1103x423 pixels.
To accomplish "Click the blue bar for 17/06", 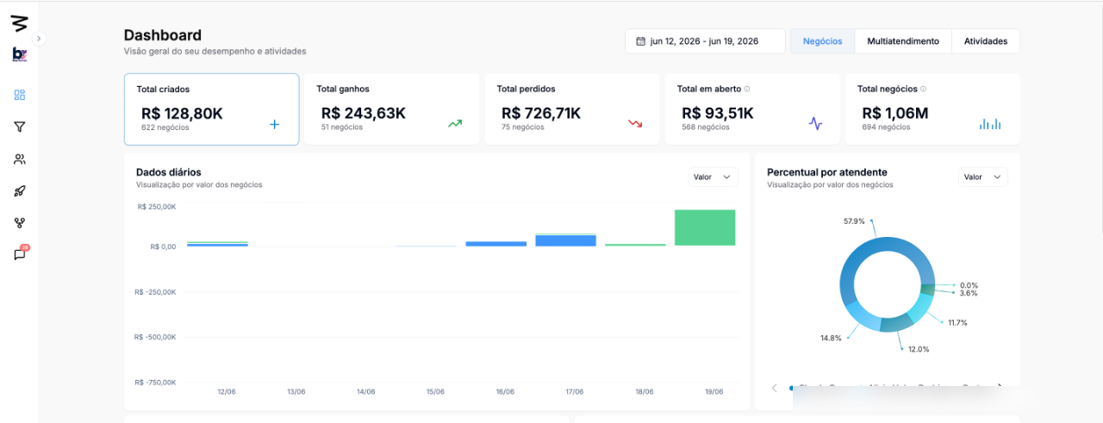I will pyautogui.click(x=565, y=240).
